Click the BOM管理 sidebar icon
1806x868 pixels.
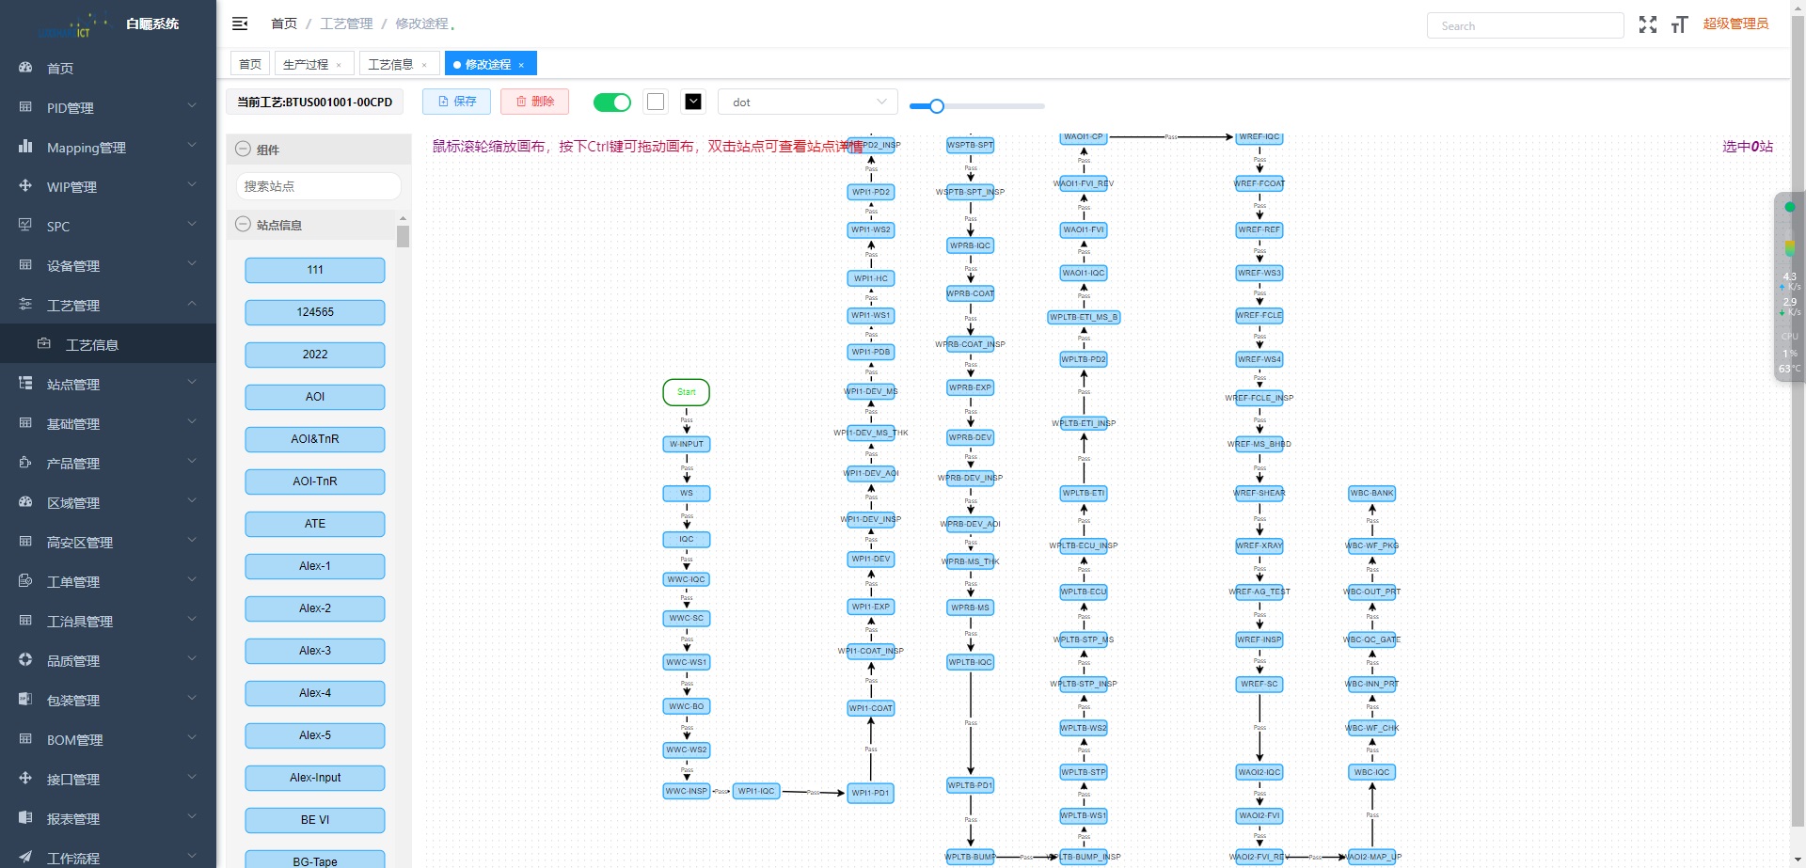pyautogui.click(x=25, y=739)
